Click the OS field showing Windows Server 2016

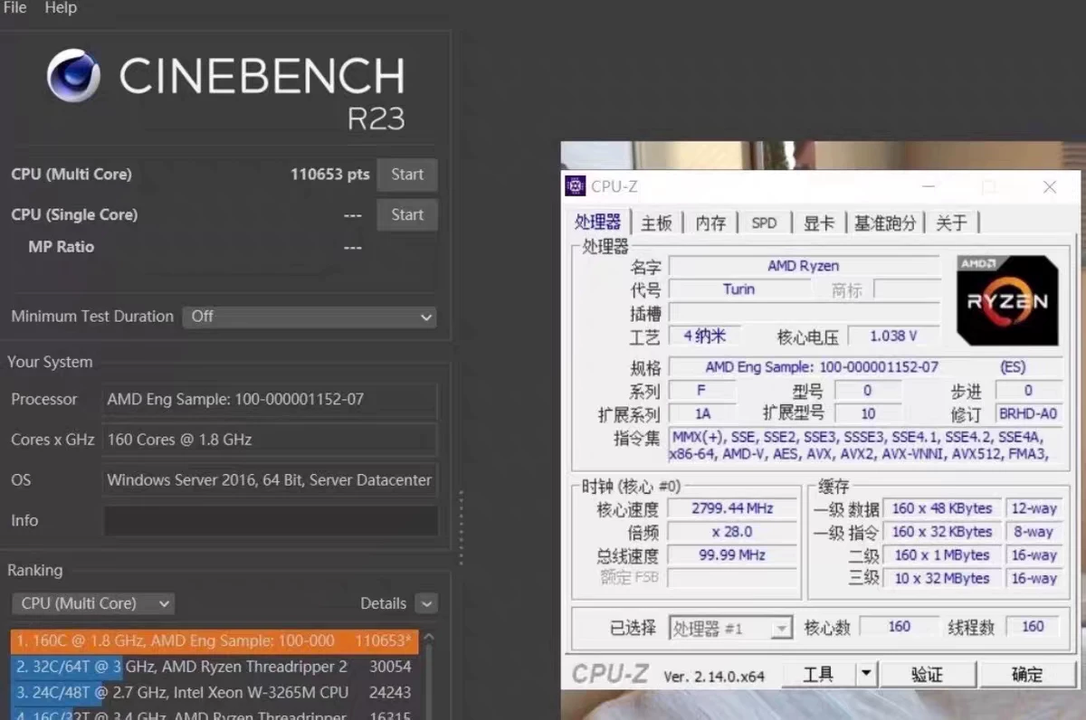pyautogui.click(x=270, y=480)
